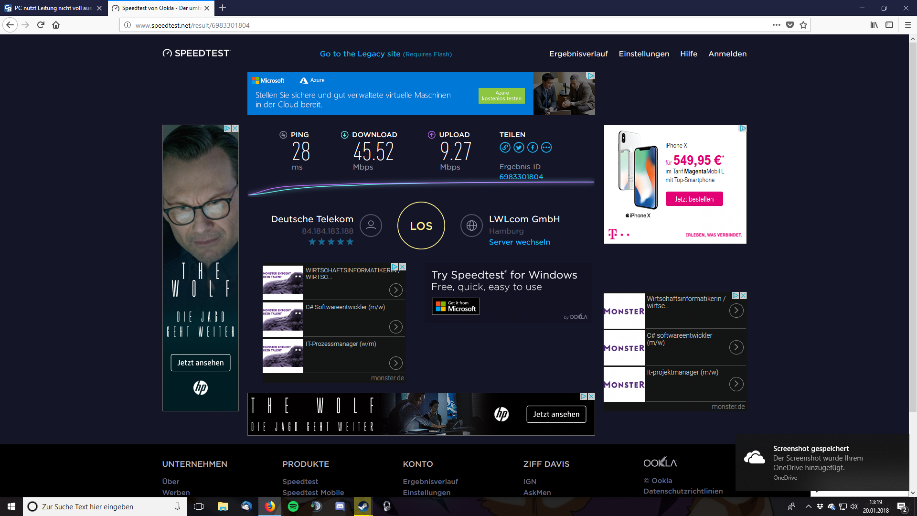This screenshot has height=516, width=917.
Task: Open the Einstellungen navigation item
Action: point(644,54)
